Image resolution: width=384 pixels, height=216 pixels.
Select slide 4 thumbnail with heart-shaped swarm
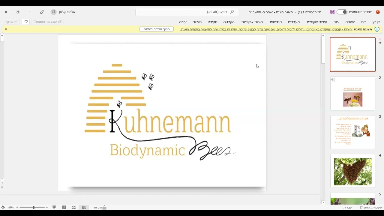tap(353, 171)
